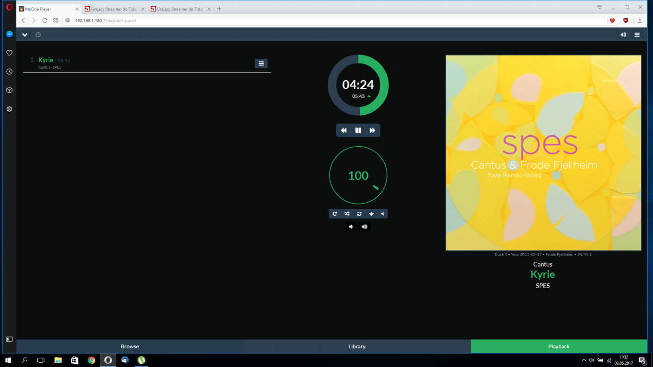Screen dimensions: 653x367
Task: Select the third Grający Streamer tab
Action: point(180,9)
